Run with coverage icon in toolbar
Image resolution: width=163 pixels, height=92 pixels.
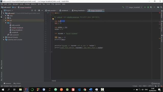click(151, 7)
